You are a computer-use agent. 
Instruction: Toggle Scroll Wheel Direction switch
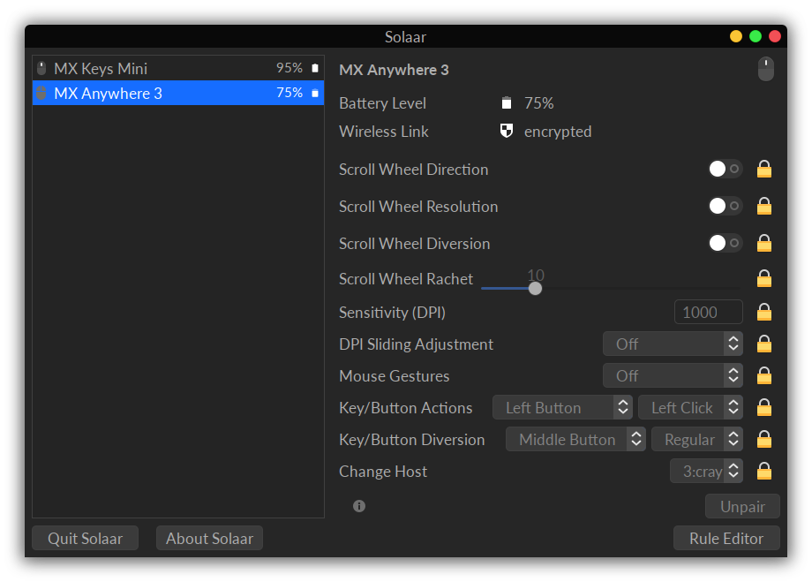tap(726, 169)
